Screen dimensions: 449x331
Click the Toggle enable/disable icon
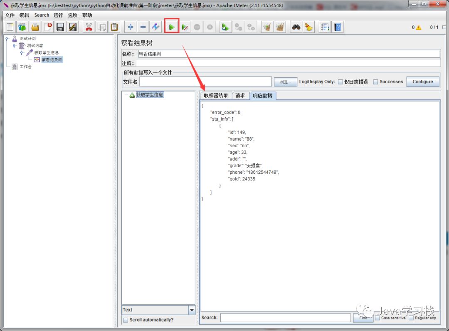click(x=155, y=27)
